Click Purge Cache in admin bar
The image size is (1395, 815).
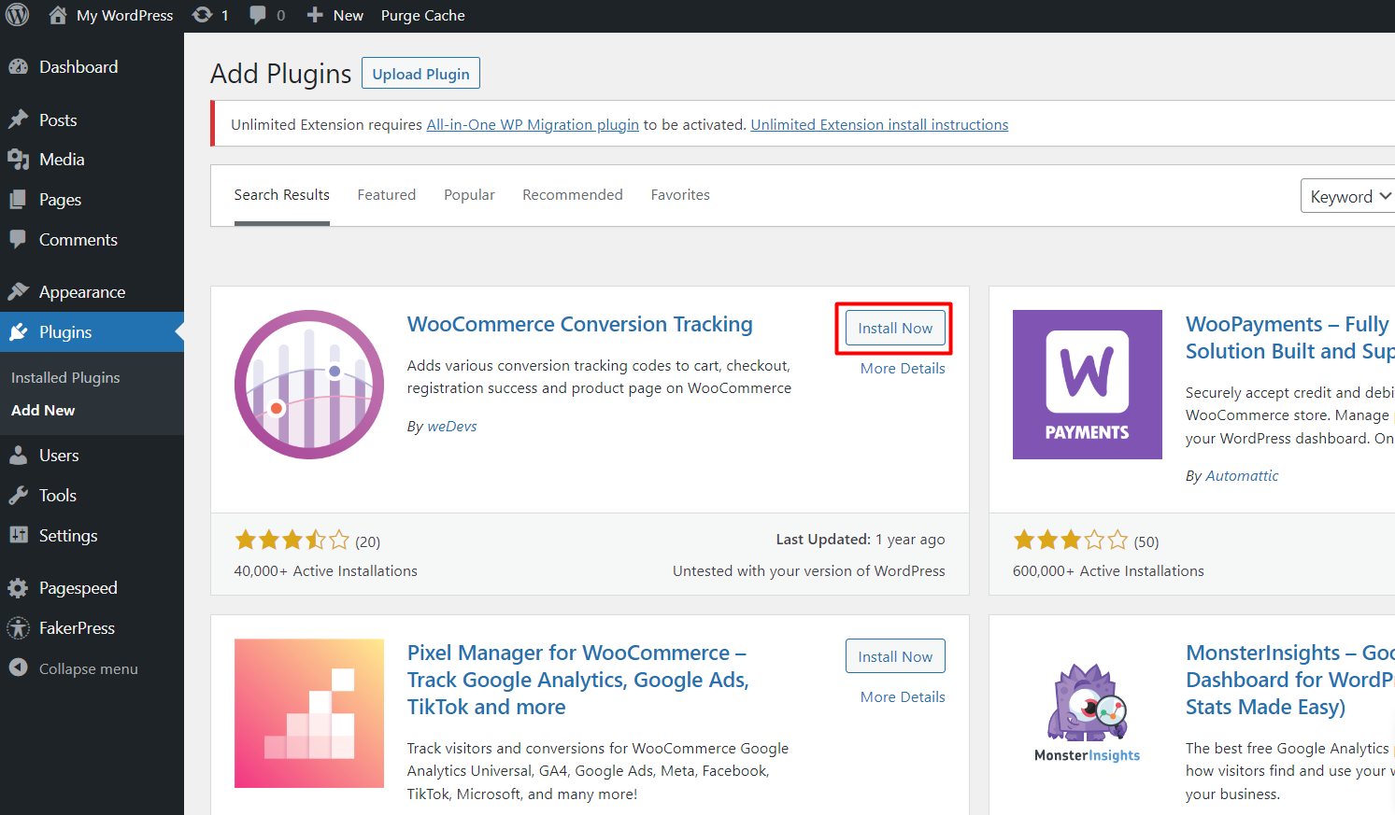click(422, 16)
